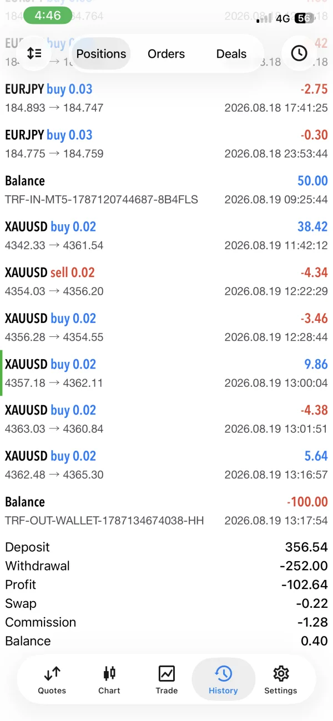Expand XAUUSD buy trade with 38.42 profit

point(167,235)
